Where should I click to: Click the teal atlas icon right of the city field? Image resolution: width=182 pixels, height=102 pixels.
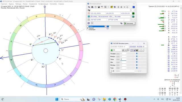click(133, 16)
